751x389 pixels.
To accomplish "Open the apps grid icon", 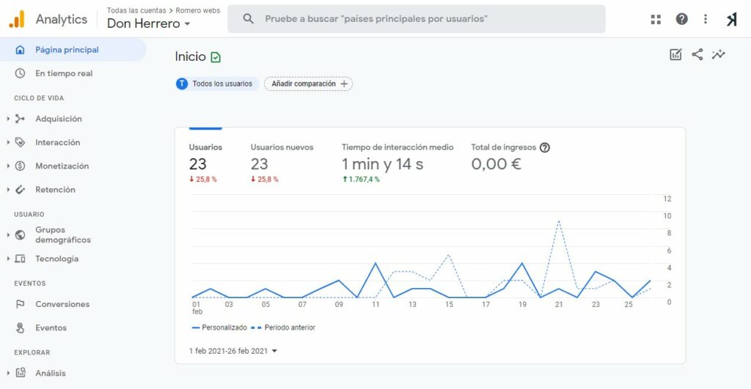I will click(656, 19).
